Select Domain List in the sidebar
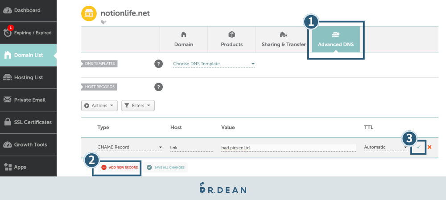This screenshot has height=200, width=446. coord(28,55)
